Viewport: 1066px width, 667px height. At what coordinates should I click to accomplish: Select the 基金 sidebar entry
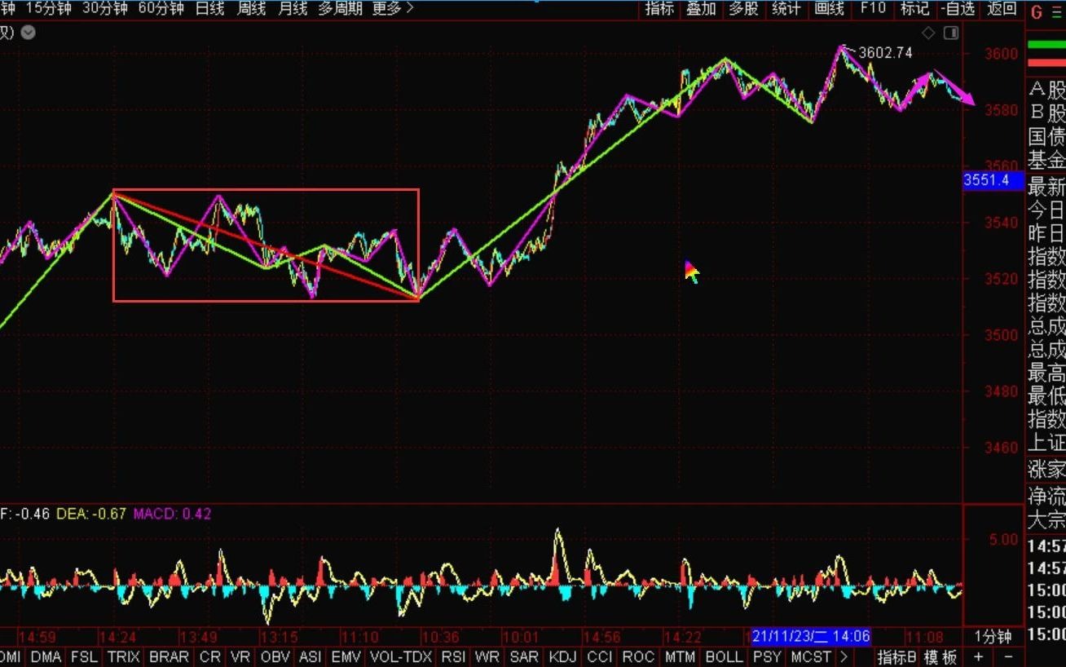pyautogui.click(x=1047, y=160)
